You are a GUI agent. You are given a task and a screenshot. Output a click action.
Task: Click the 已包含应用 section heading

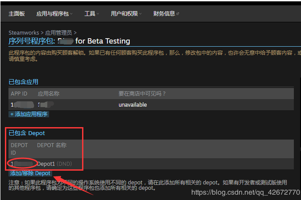tap(24, 82)
